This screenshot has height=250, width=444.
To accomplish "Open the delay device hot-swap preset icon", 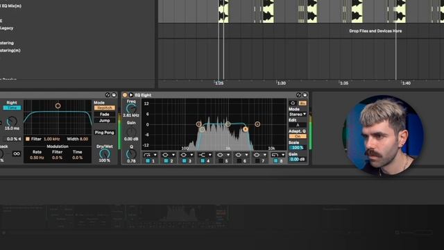I will pyautogui.click(x=108, y=95).
